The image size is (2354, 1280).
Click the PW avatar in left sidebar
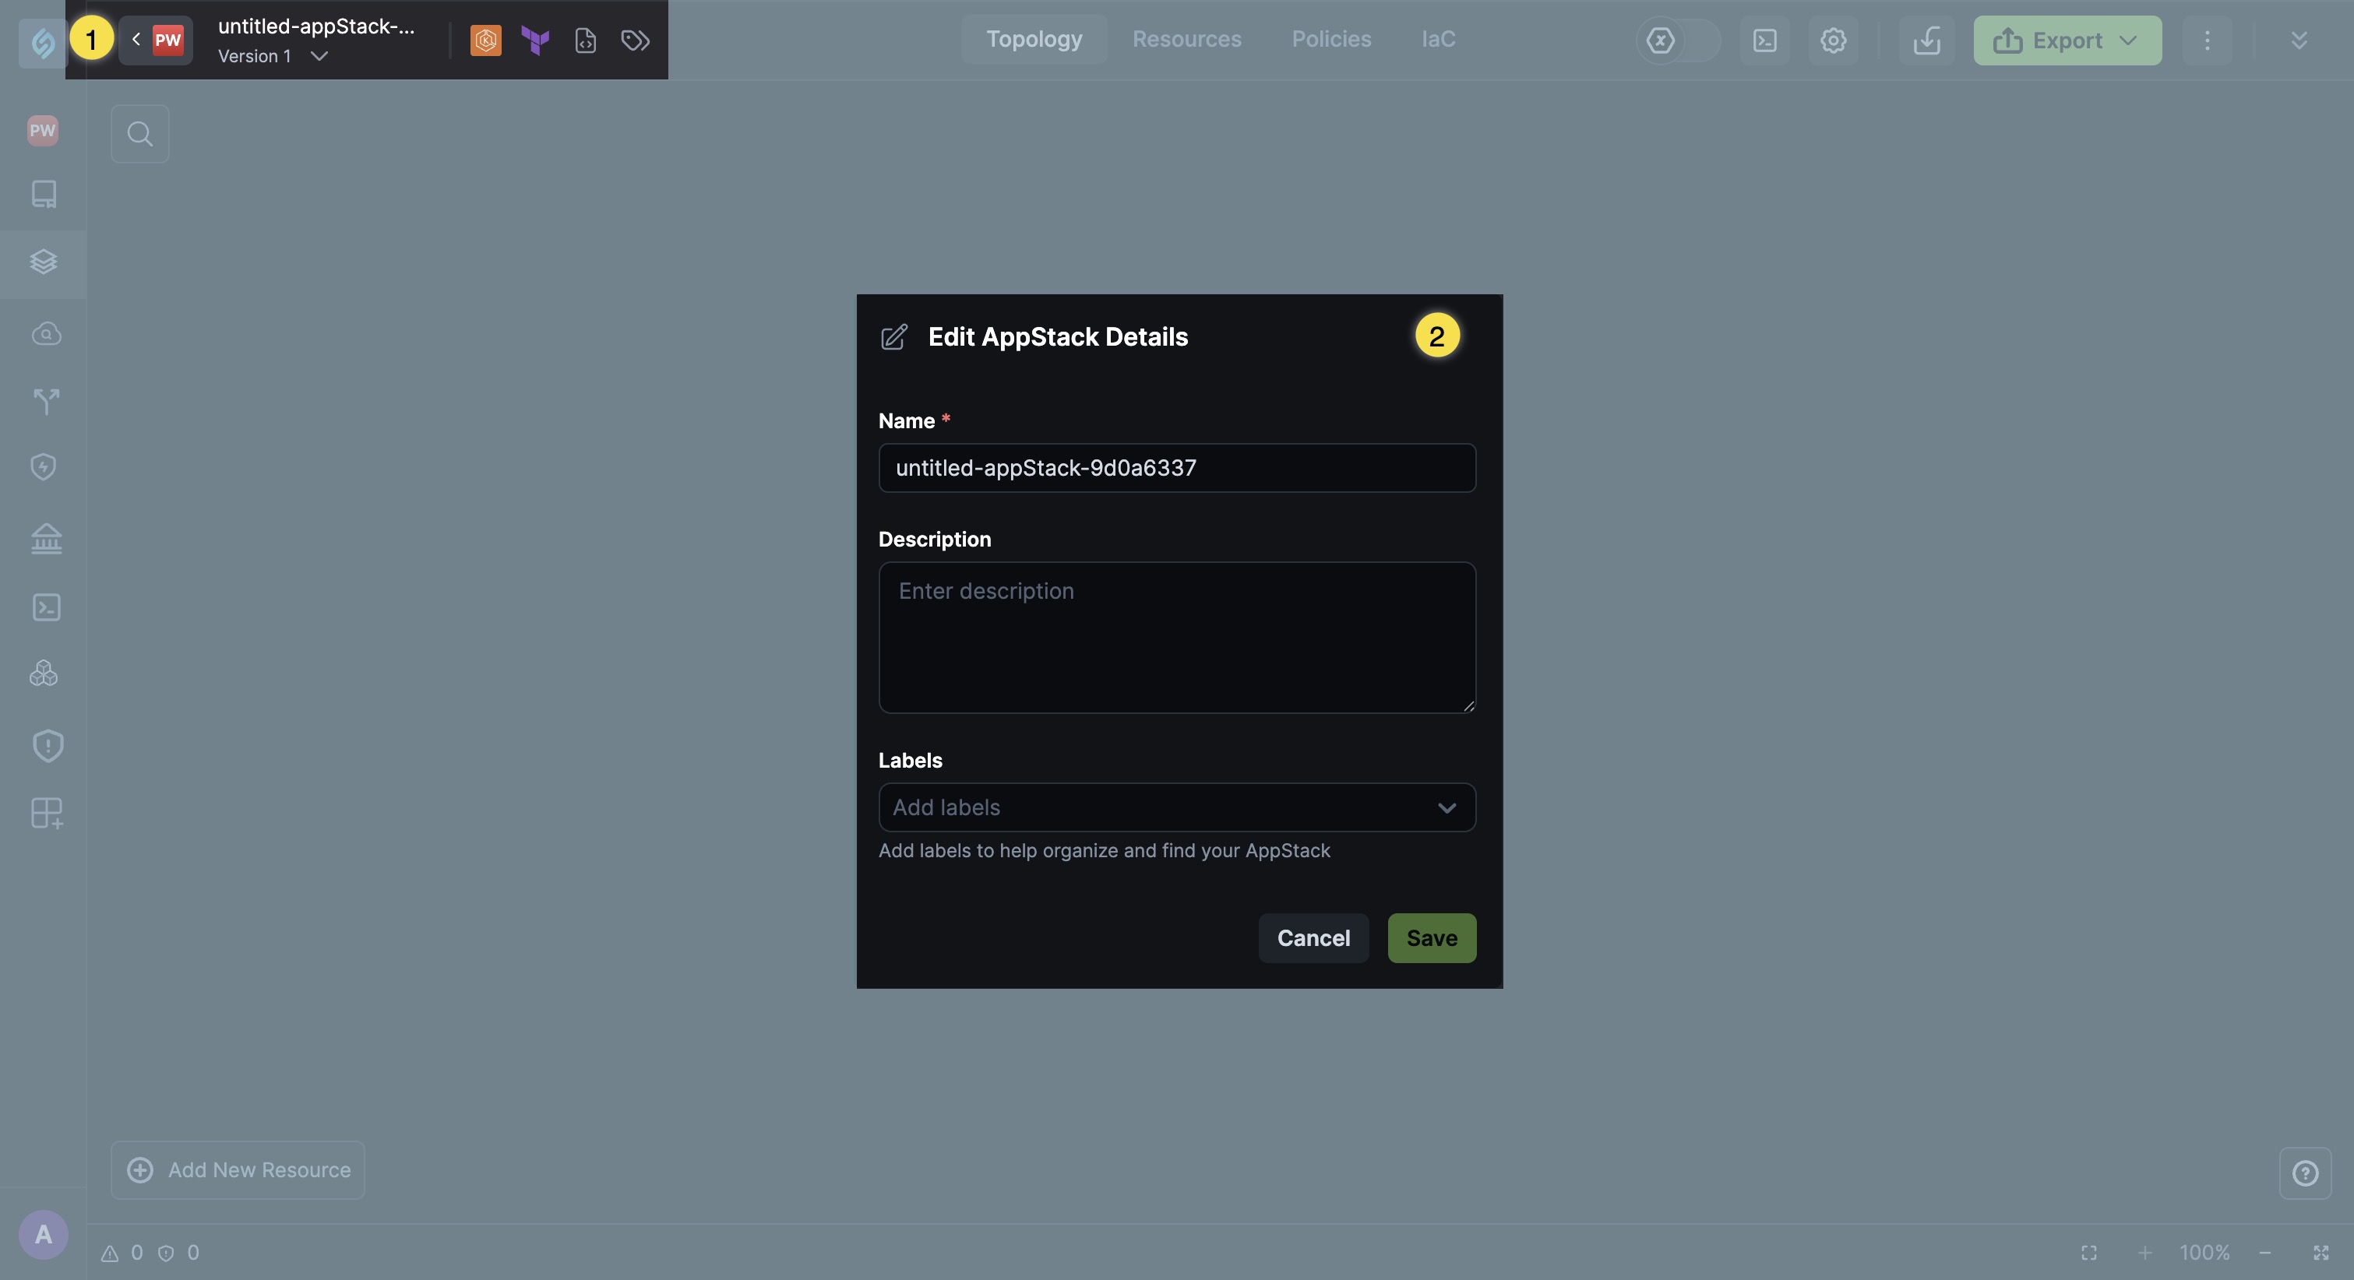click(42, 130)
